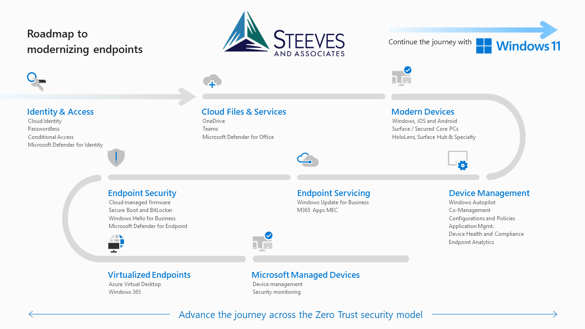Click the shield alert icon above Endpoint Security
This screenshot has width=585, height=329.
116,158
